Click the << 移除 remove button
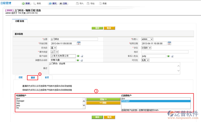201x122 pixels. tap(103, 103)
